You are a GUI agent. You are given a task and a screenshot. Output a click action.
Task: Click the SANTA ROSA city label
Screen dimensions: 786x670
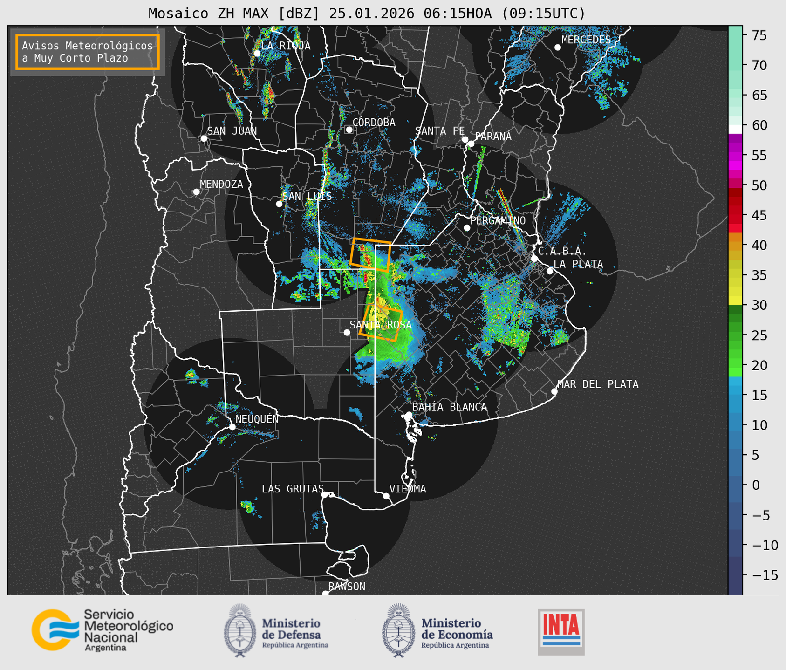(x=381, y=325)
